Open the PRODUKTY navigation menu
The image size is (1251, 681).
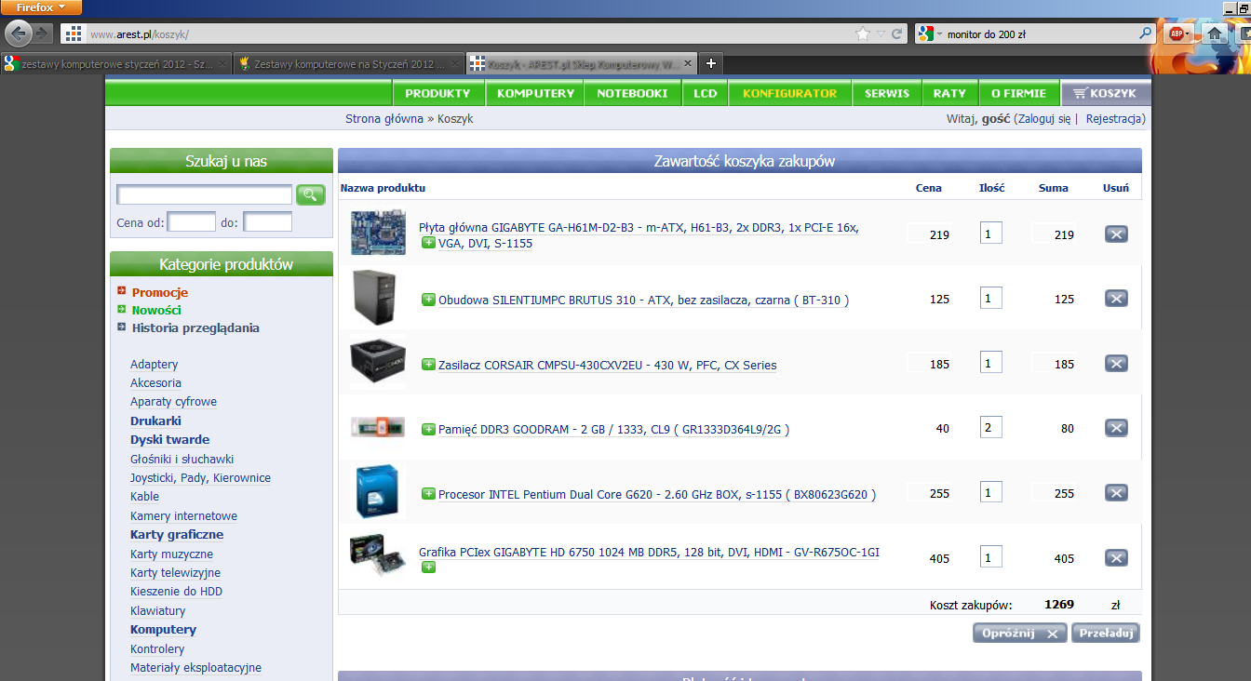coord(437,93)
